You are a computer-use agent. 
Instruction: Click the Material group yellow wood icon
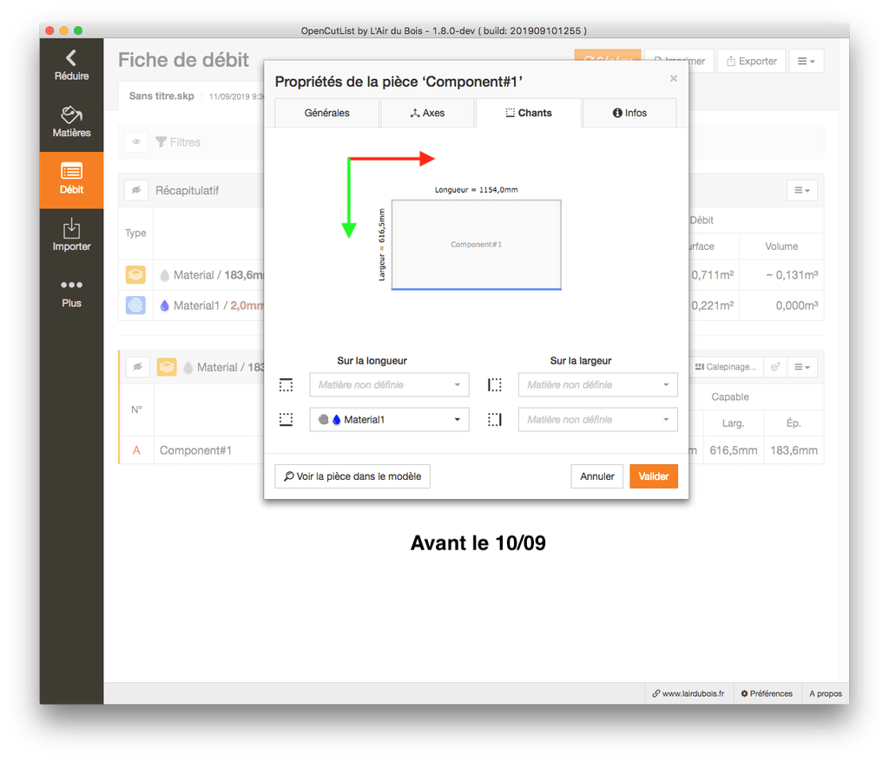[167, 367]
